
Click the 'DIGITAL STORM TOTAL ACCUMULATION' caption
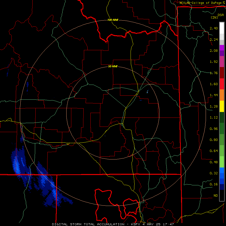(88, 224)
